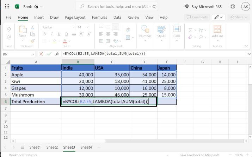Click the Sort and Filter icon
Viewport: 252px width, 157px height.
201,30
